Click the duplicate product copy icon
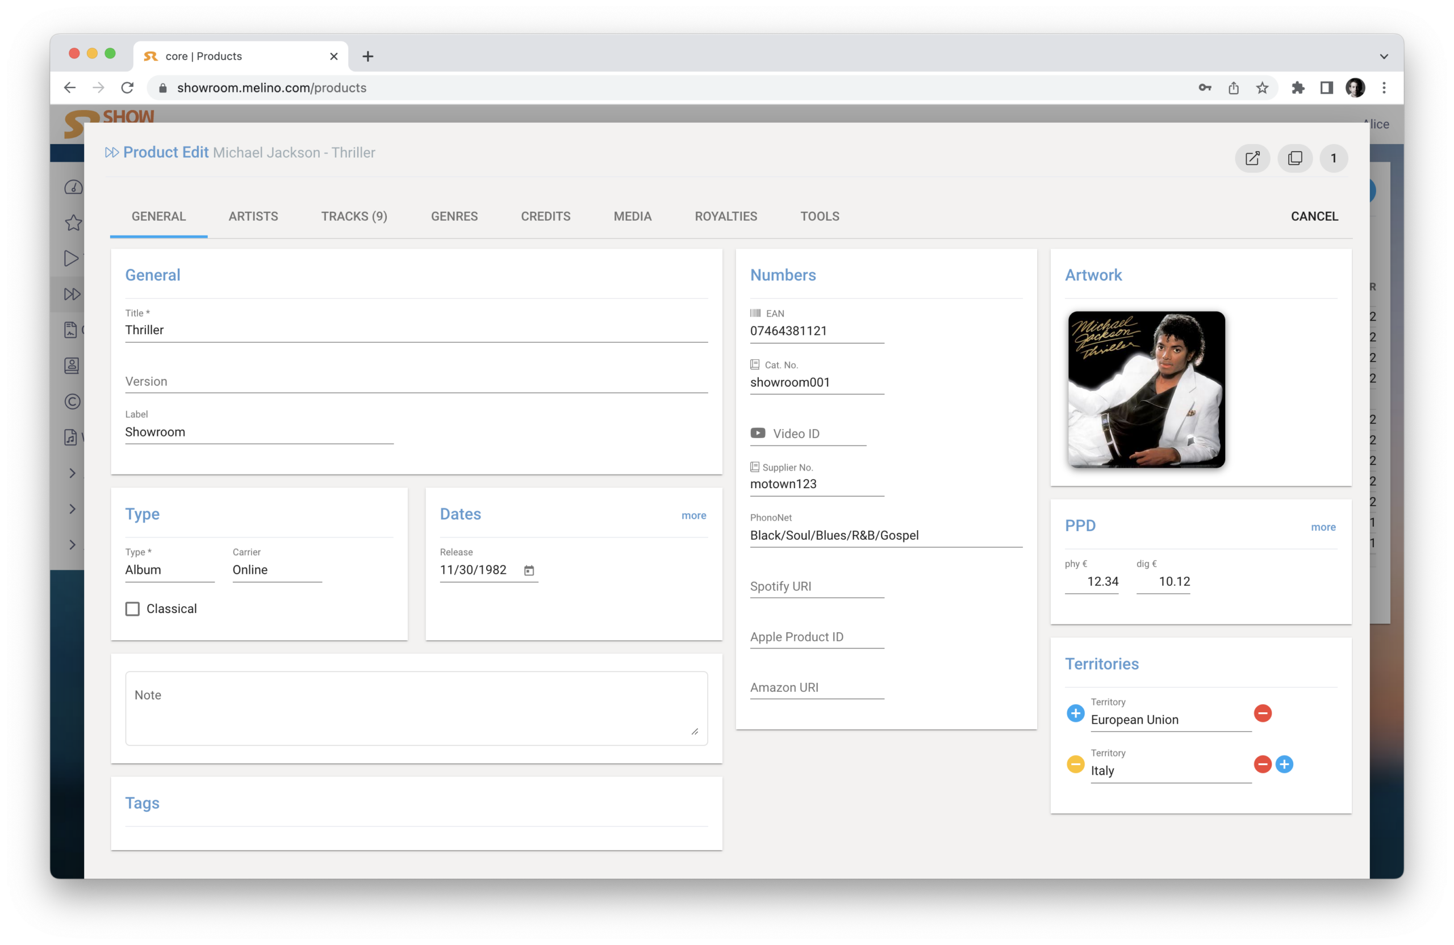 pyautogui.click(x=1294, y=159)
